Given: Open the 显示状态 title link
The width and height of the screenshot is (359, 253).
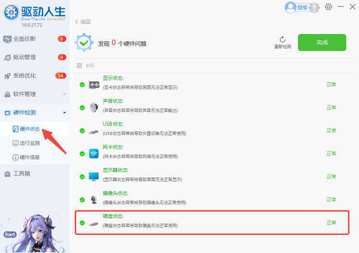Looking at the screenshot, I should [112, 78].
